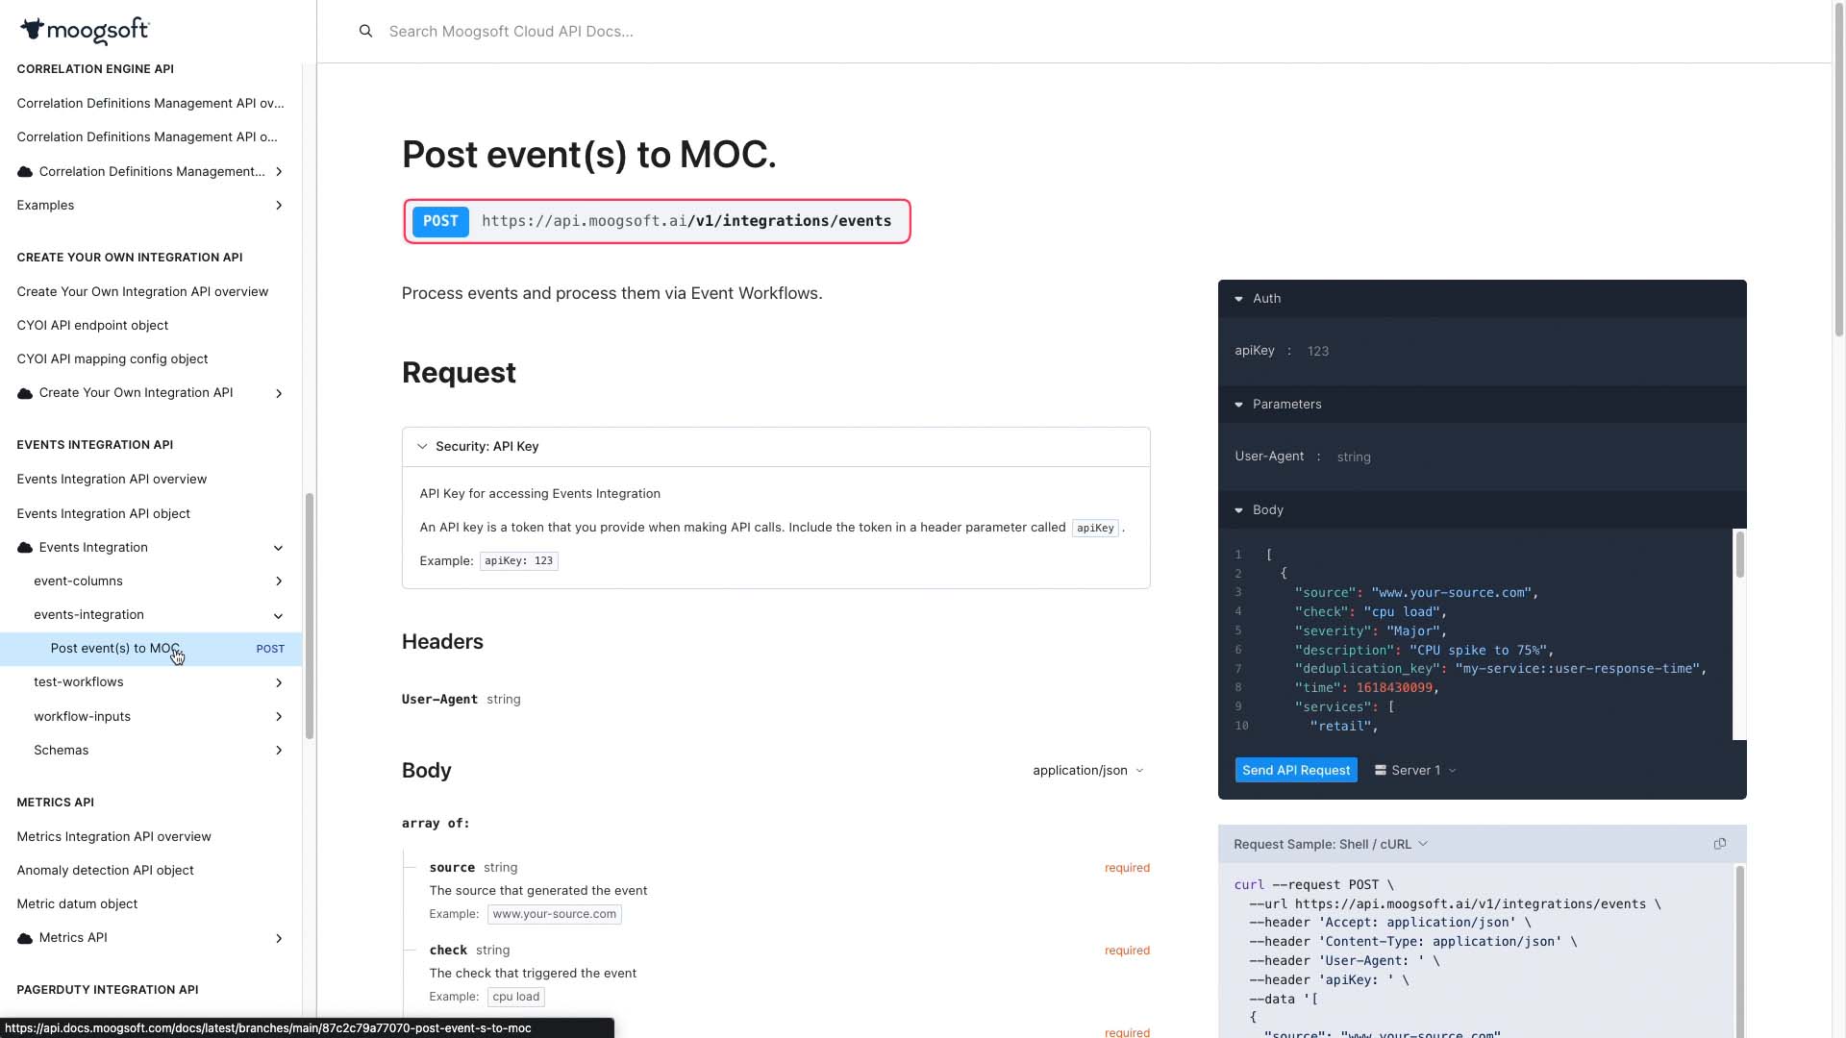Open the Server 1 dropdown
Screen dimensions: 1846x1038
pos(1415,771)
